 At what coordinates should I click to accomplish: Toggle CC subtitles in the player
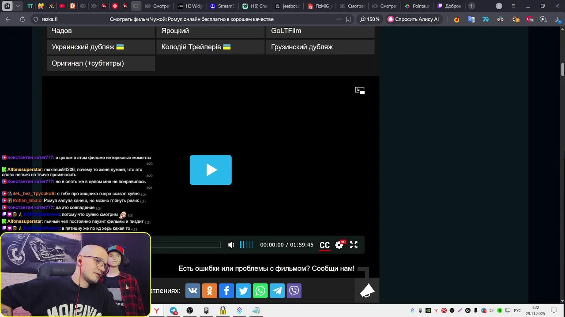click(324, 245)
